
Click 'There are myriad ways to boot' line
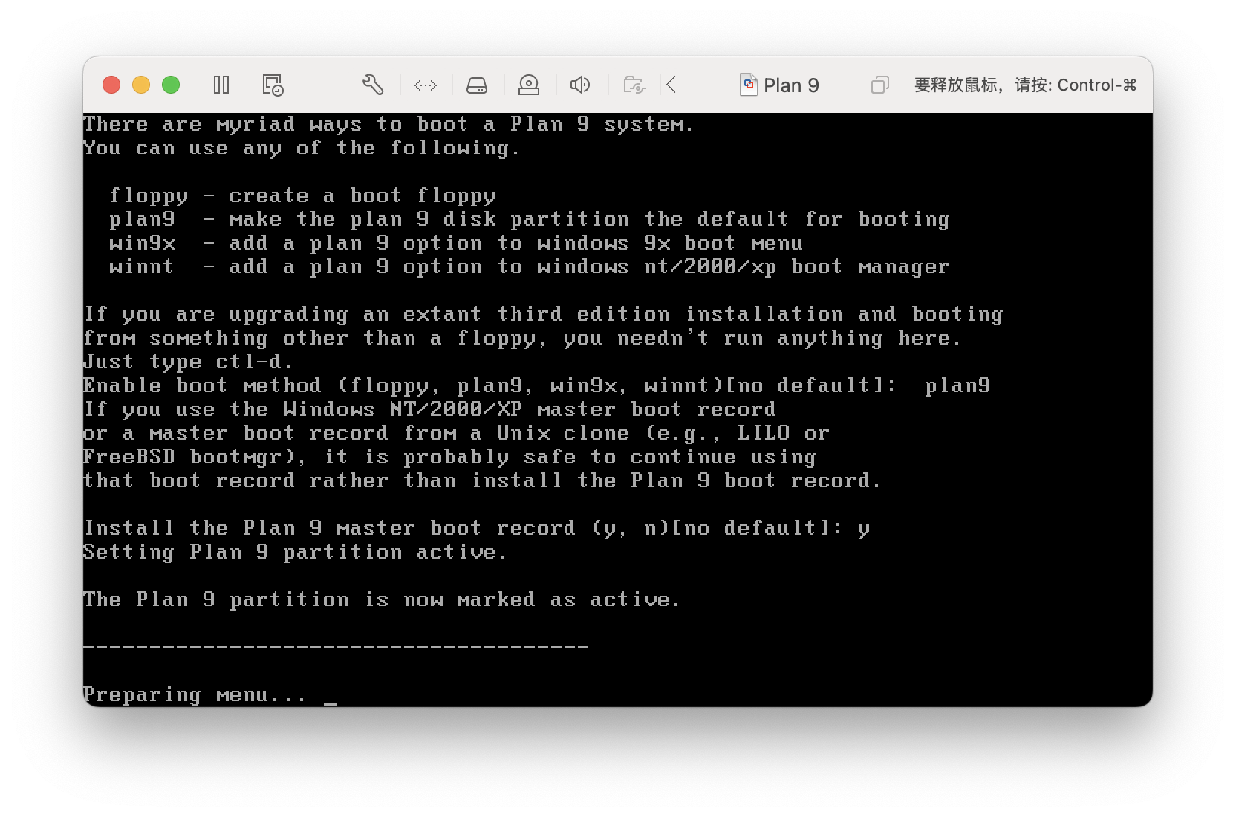pos(388,124)
